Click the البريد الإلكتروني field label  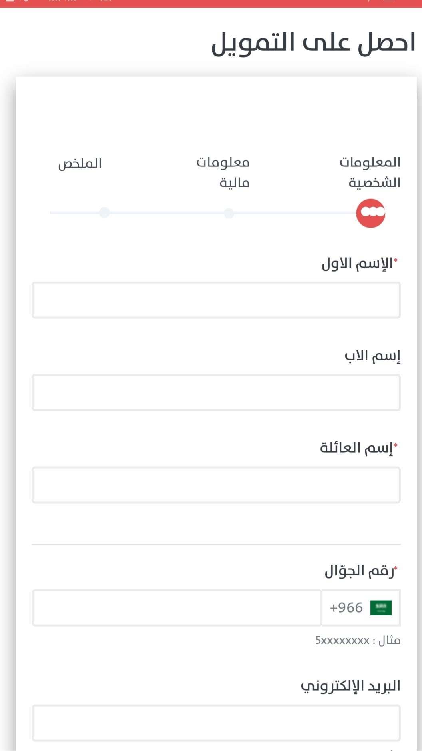click(x=350, y=686)
